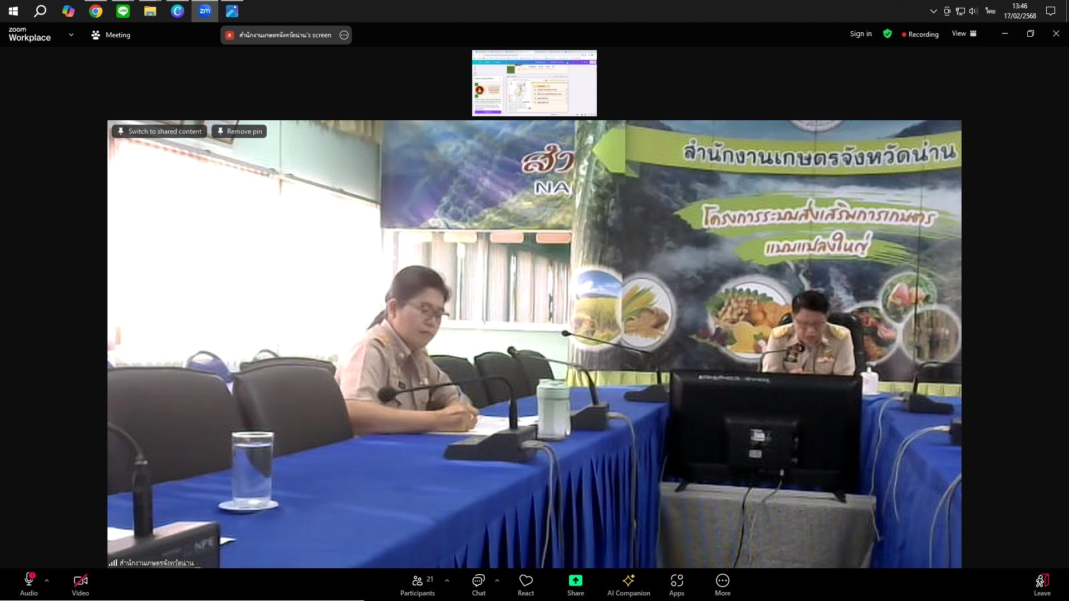Image resolution: width=1069 pixels, height=601 pixels.
Task: Click the More options icon
Action: click(722, 581)
